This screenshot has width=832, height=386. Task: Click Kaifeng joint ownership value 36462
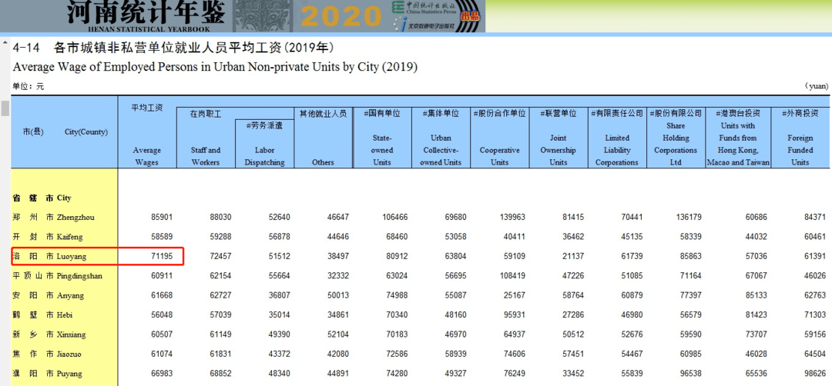pos(573,237)
